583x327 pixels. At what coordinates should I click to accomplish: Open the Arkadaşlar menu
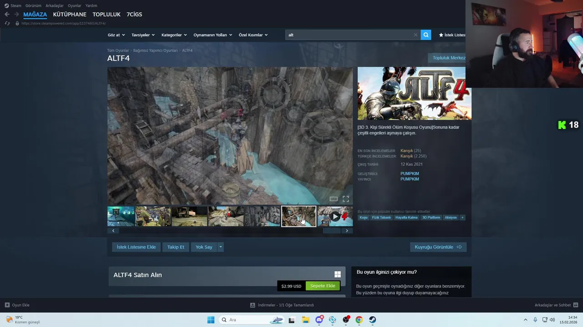pyautogui.click(x=55, y=5)
